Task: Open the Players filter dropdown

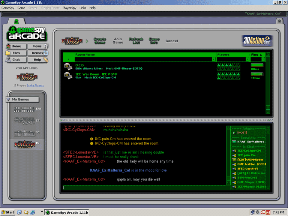Action: 247,59
